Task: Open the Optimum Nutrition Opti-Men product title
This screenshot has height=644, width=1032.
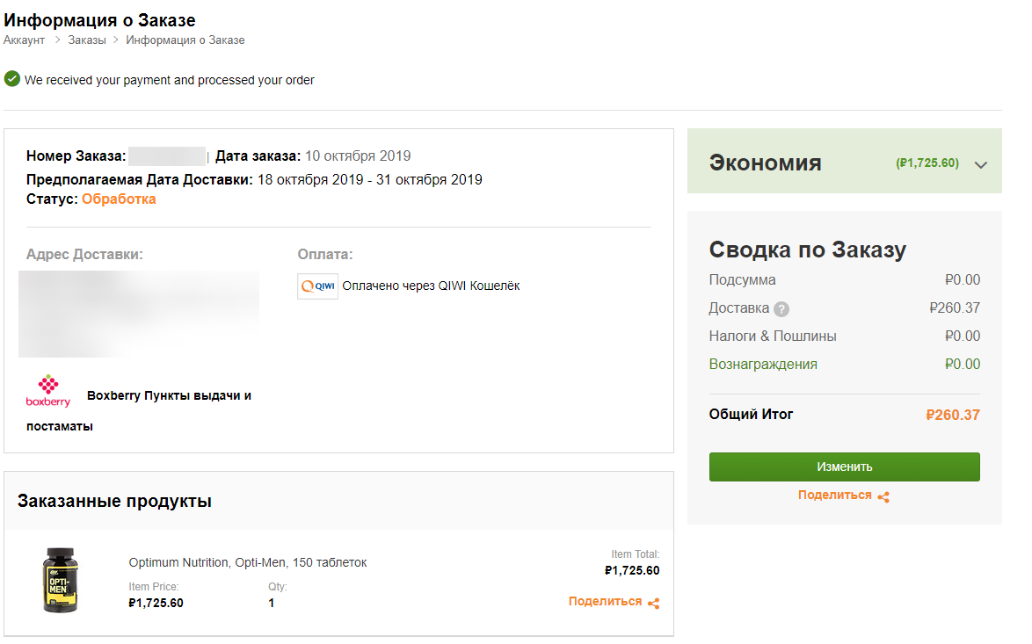Action: [x=248, y=562]
